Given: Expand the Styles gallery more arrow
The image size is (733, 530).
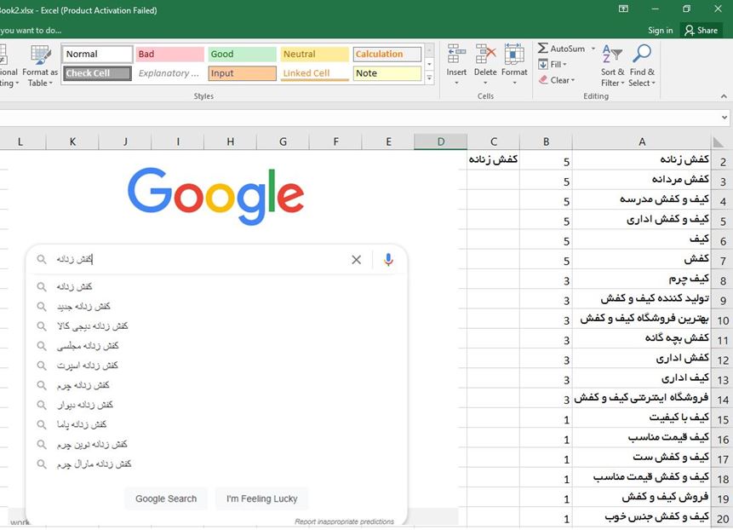Looking at the screenshot, I should click(x=429, y=78).
